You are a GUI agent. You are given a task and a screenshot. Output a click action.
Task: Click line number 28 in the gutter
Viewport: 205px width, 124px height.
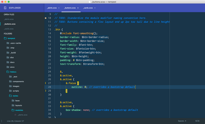pyautogui.click(x=50, y=87)
